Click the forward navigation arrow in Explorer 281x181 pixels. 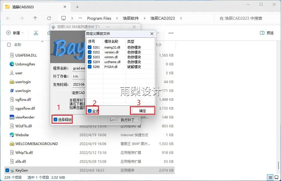pos(22,18)
